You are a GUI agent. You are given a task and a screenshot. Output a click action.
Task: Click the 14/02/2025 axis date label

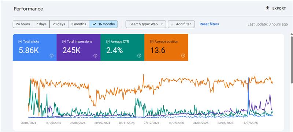[176, 123]
